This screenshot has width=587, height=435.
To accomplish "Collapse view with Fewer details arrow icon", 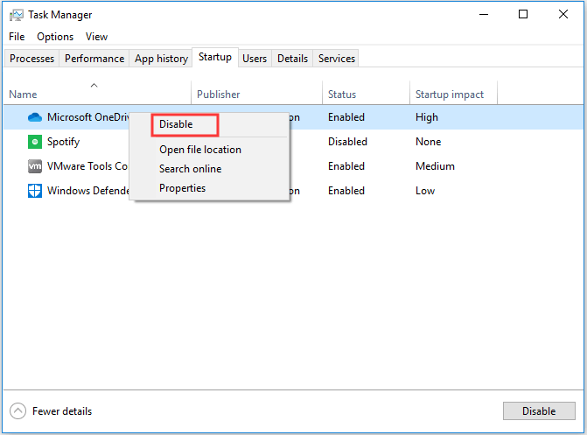I will [x=18, y=411].
